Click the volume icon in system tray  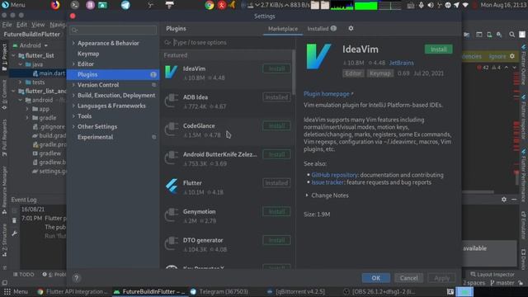tap(431, 5)
